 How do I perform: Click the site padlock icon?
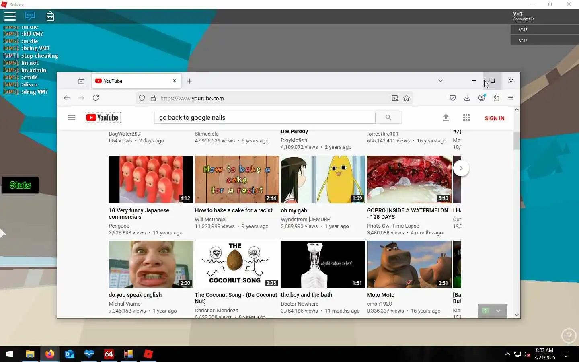(153, 98)
